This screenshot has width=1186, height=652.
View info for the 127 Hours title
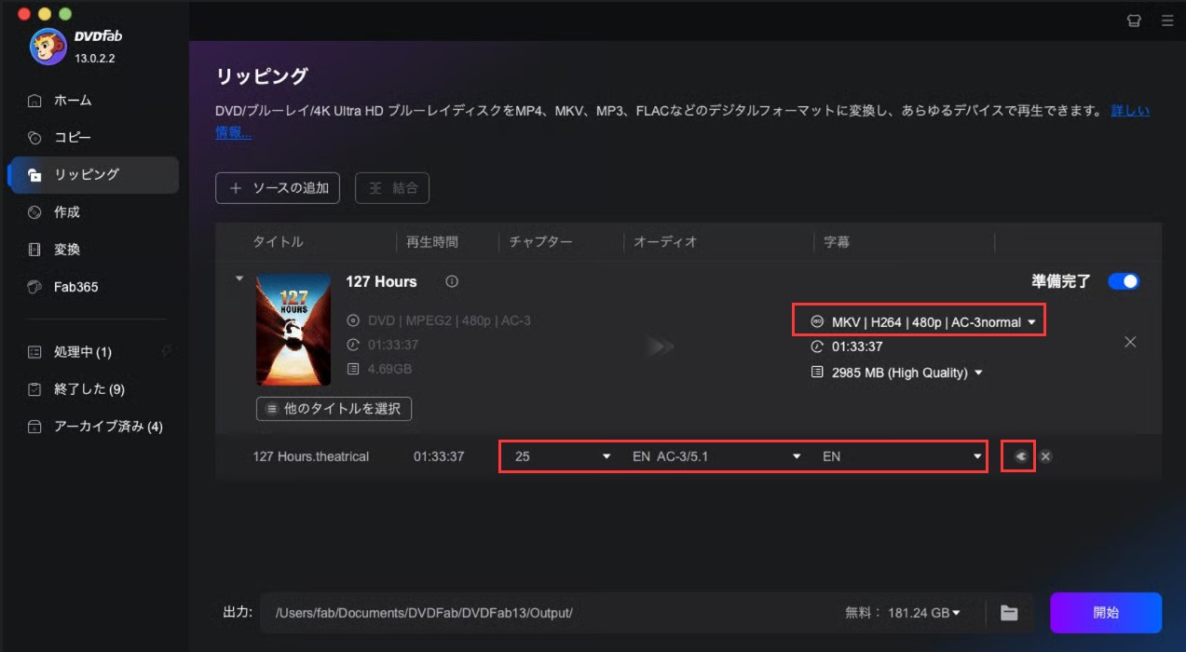point(452,281)
